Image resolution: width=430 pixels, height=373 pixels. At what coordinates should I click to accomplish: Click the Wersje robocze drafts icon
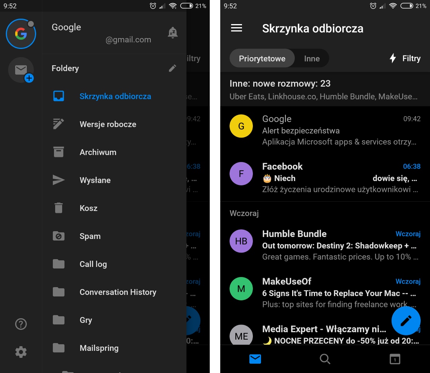click(58, 124)
